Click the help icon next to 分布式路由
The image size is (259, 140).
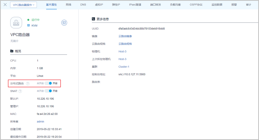point(28,84)
